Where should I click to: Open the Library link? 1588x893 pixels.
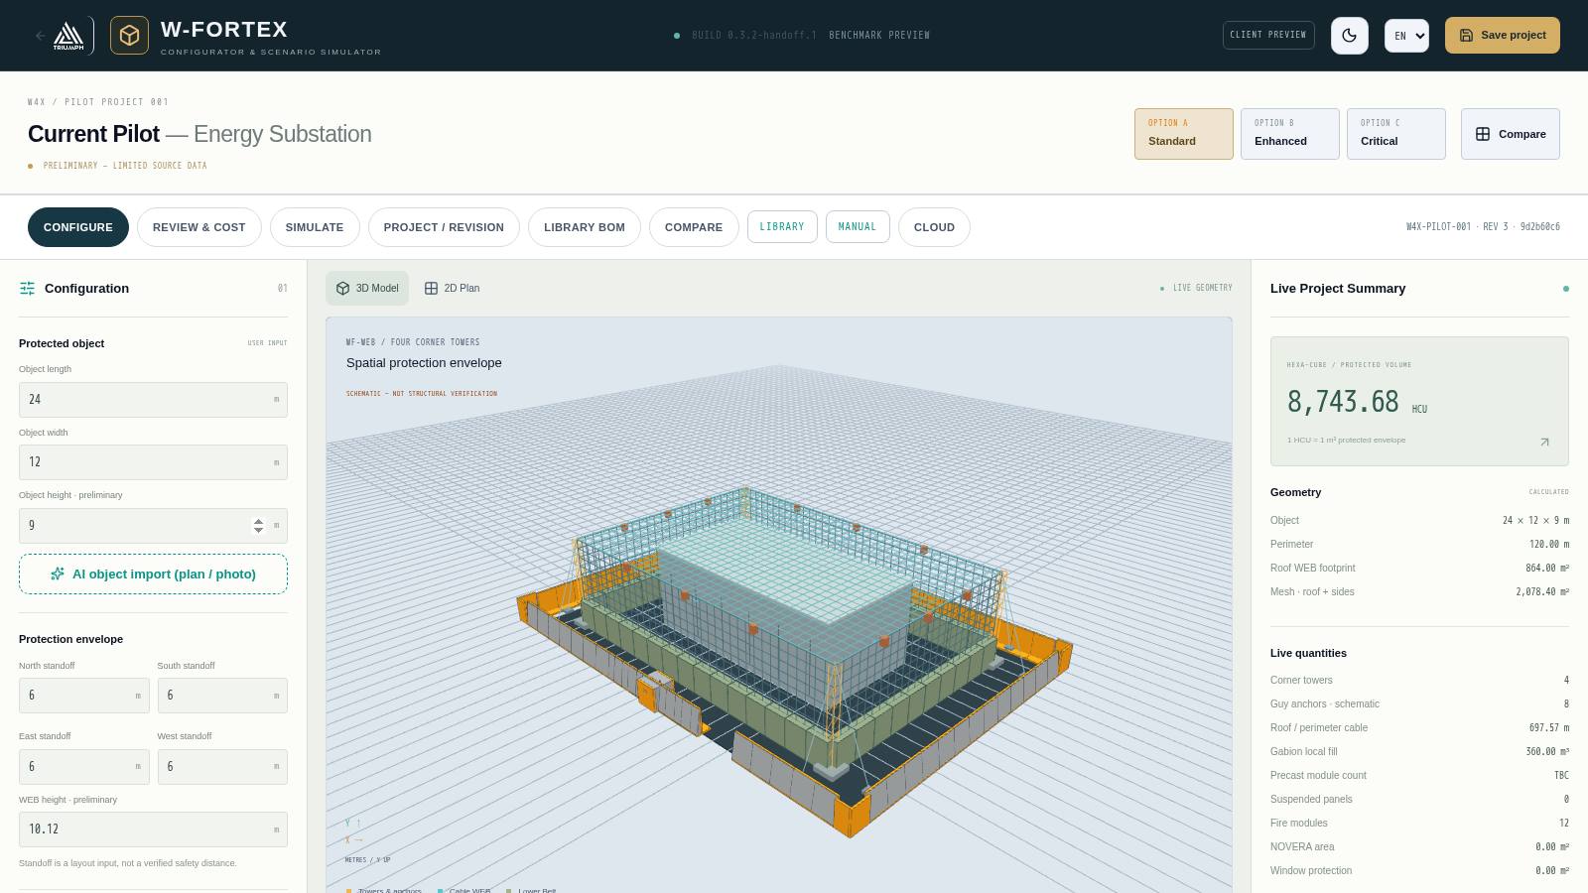tap(782, 226)
